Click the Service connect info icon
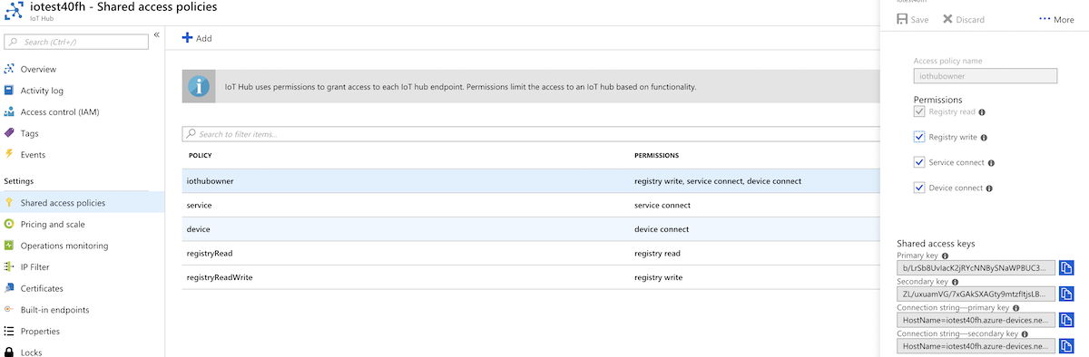1089x357 pixels. (991, 163)
